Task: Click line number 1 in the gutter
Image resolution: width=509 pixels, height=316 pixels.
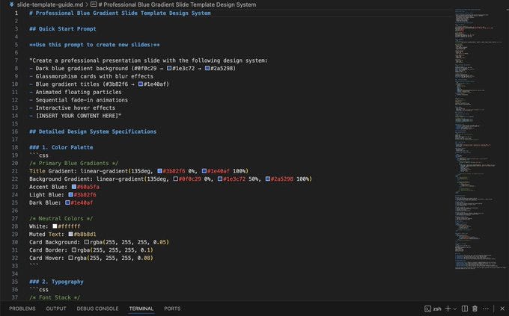Action: [x=16, y=13]
